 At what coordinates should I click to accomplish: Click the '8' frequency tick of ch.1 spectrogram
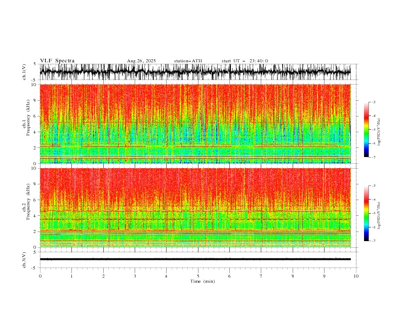tap(35, 100)
